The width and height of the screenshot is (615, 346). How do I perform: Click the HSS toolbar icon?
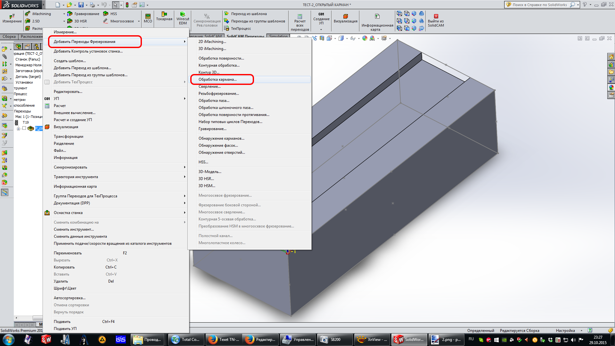coord(106,14)
